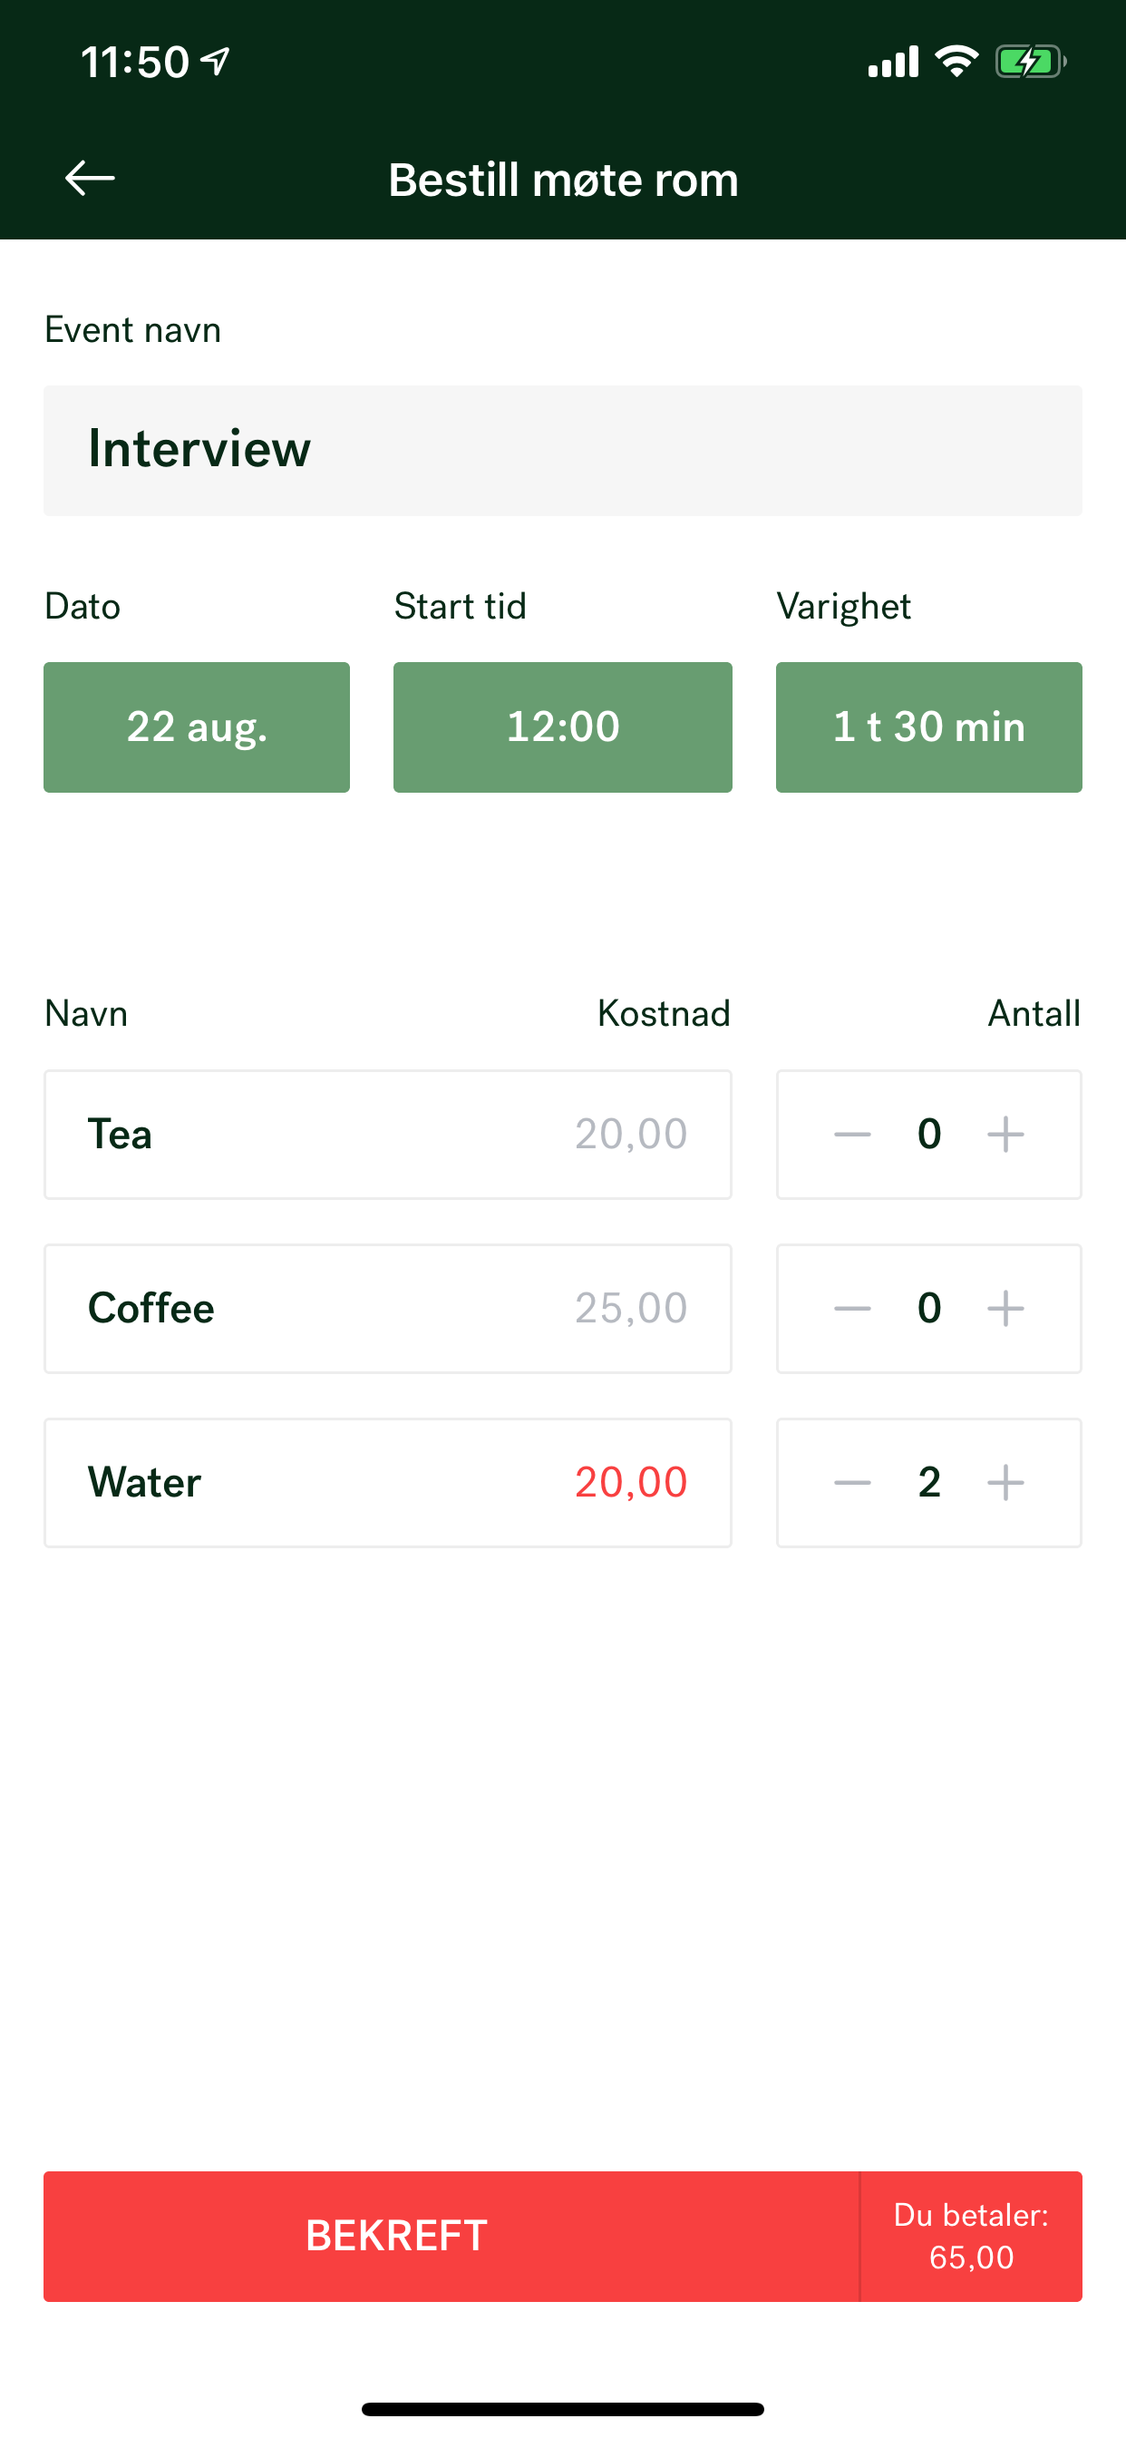
Task: Decrease Water quantity with minus icon
Action: pyautogui.click(x=852, y=1482)
